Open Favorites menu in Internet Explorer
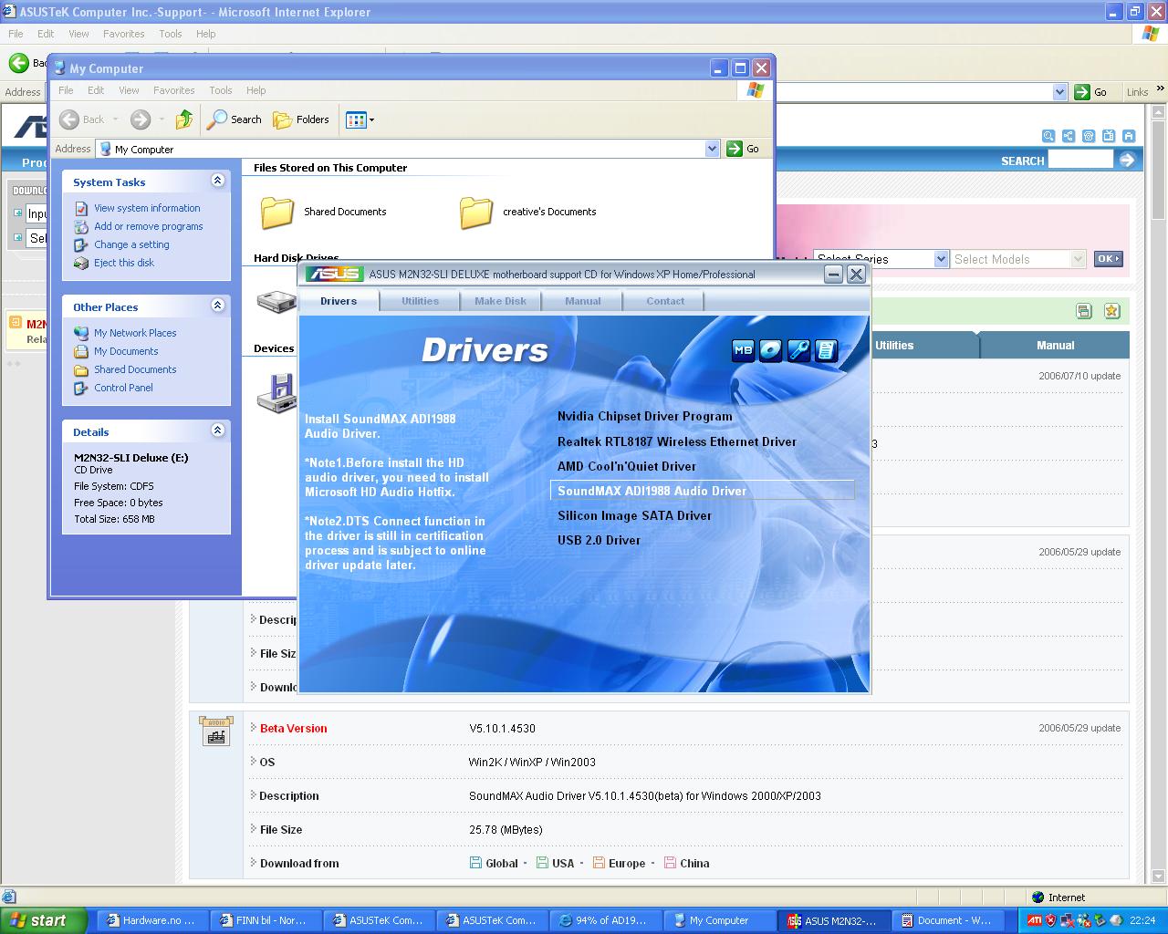The height and width of the screenshot is (934, 1168). click(x=123, y=34)
